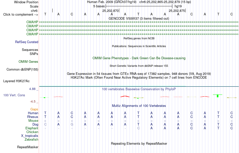Click the Elephant row mismatched base C

click(138, 128)
